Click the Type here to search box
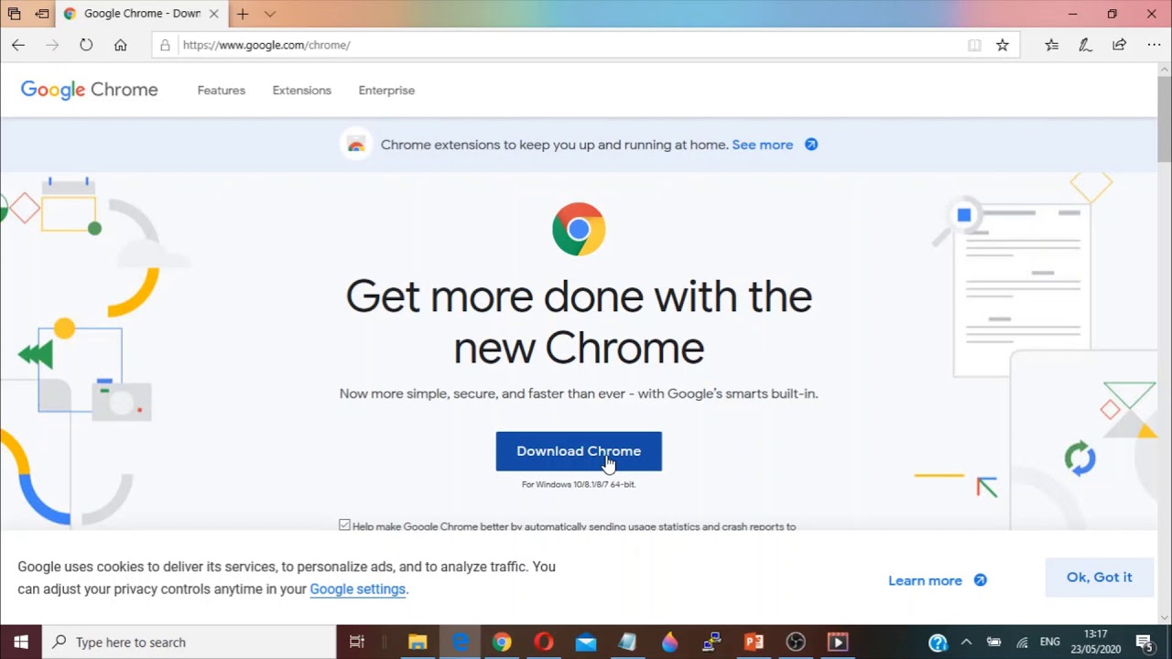The height and width of the screenshot is (659, 1172). pyautogui.click(x=188, y=643)
